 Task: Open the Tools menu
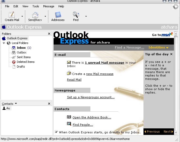[36, 6]
